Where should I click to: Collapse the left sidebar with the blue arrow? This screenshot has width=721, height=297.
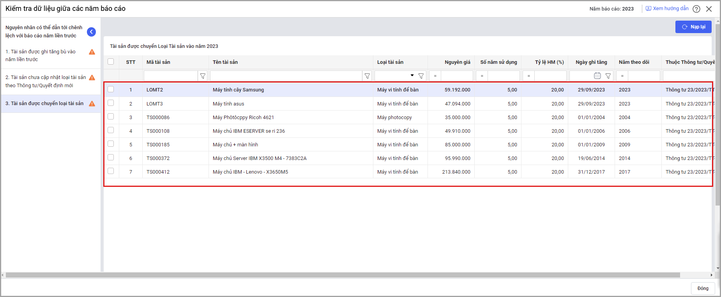pyautogui.click(x=91, y=32)
